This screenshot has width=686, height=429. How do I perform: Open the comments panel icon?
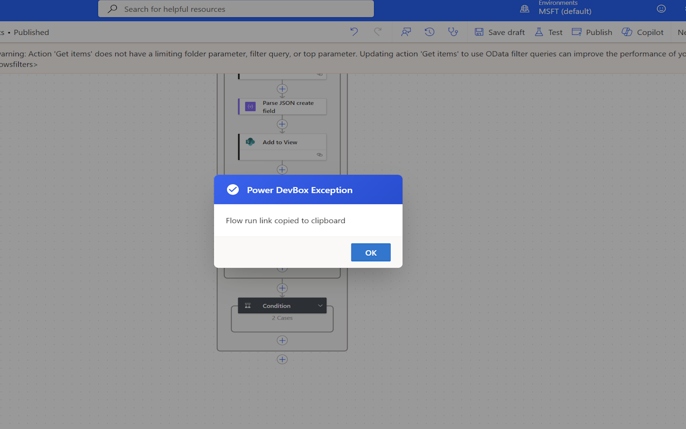406,32
